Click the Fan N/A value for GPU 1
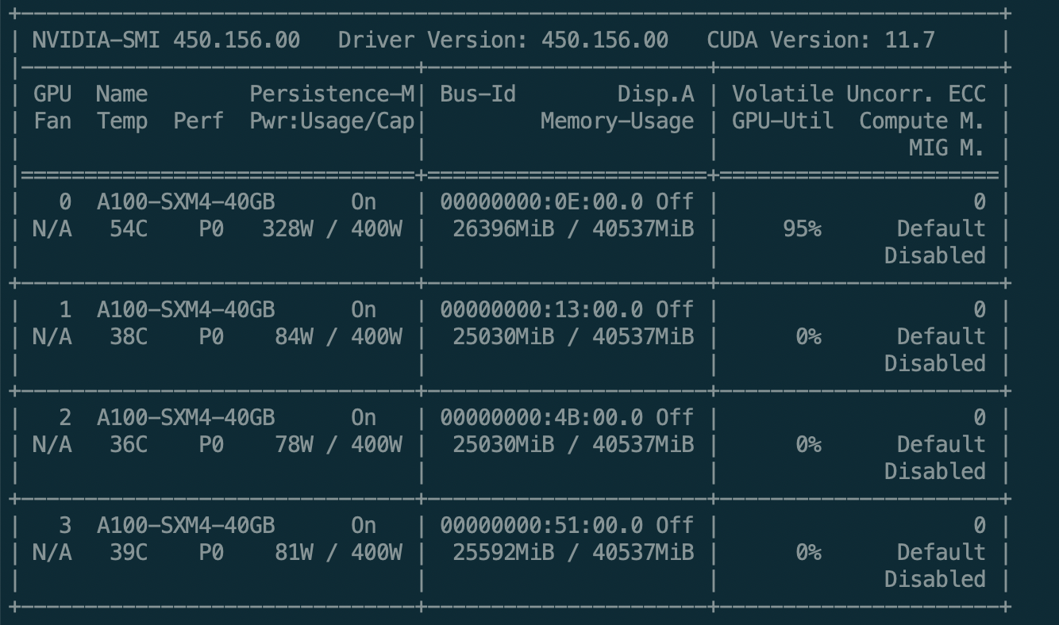The height and width of the screenshot is (625, 1059). click(x=52, y=336)
